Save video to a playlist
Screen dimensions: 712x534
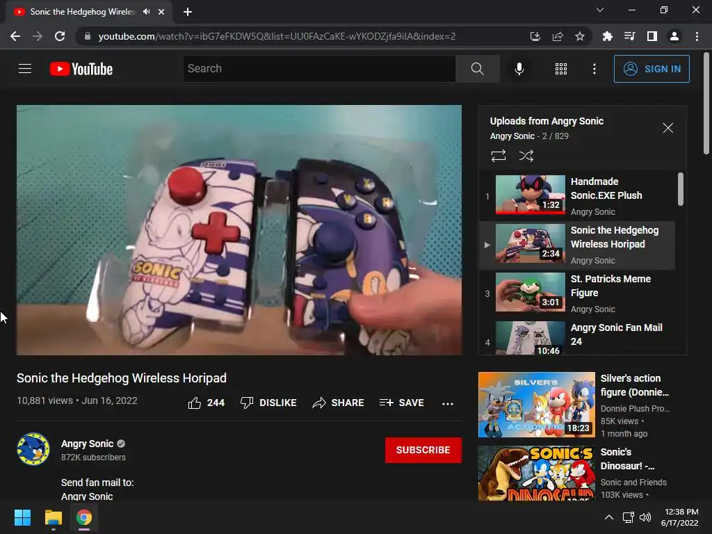pyautogui.click(x=402, y=403)
